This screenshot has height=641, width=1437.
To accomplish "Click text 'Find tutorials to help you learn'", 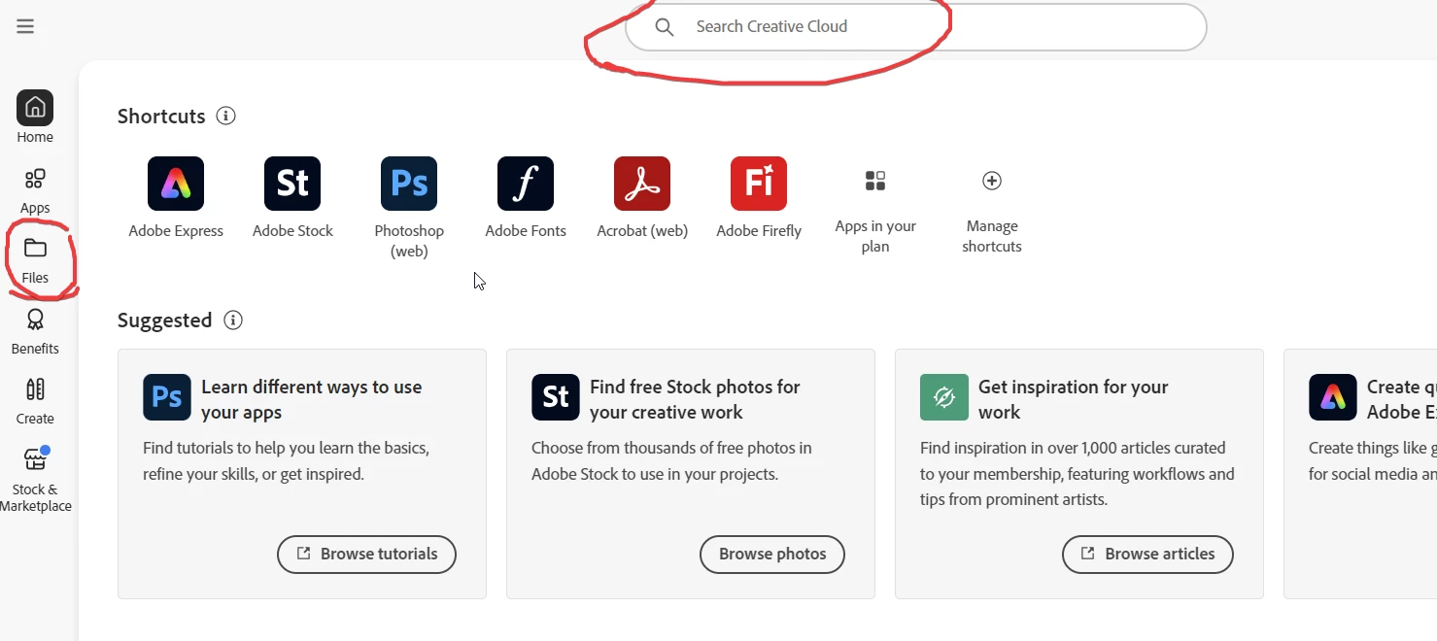I will pos(286,461).
